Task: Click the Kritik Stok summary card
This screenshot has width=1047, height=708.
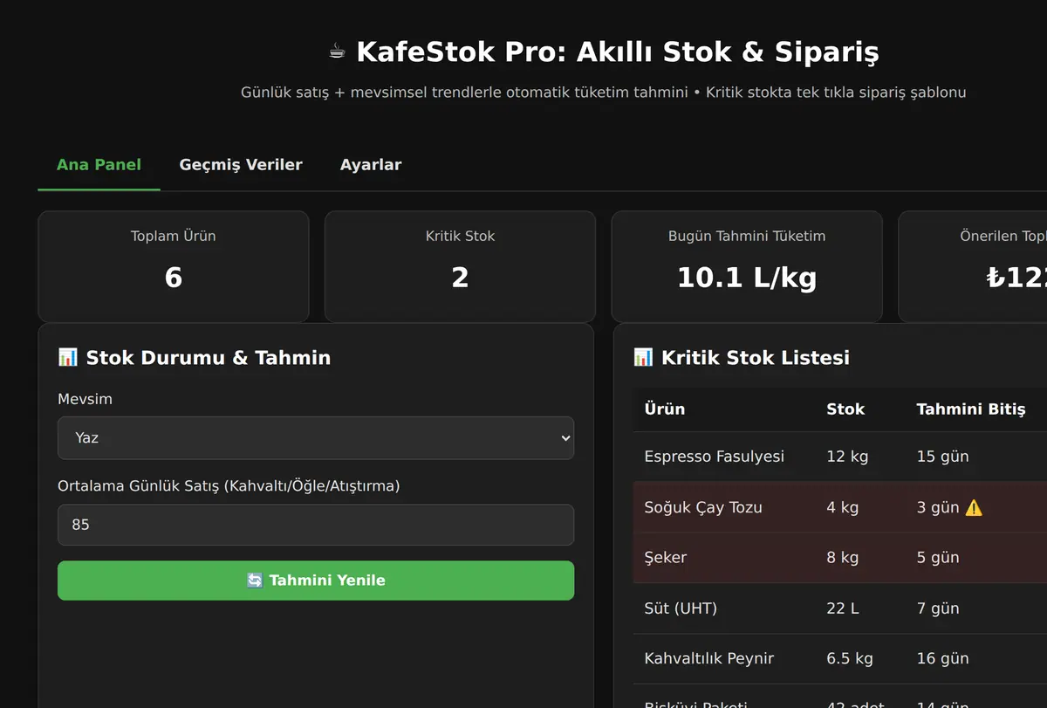Action: click(460, 266)
